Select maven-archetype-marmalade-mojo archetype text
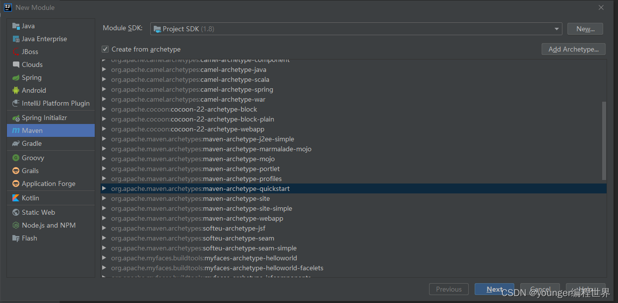 click(x=257, y=149)
